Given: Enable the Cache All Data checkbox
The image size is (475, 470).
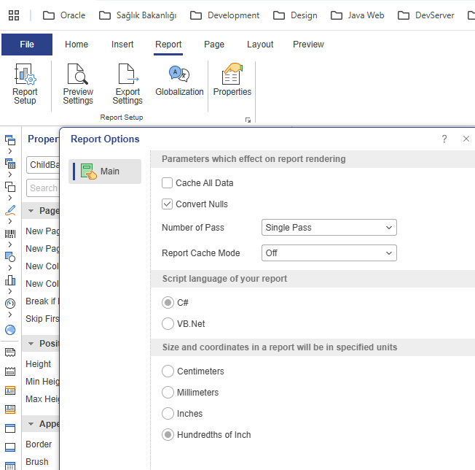Looking at the screenshot, I should [x=168, y=183].
